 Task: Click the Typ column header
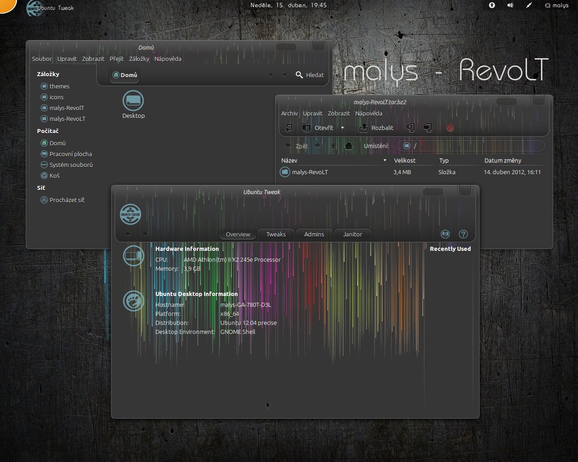pyautogui.click(x=444, y=161)
